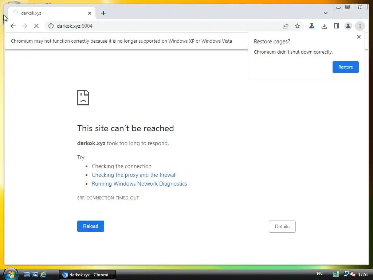Minimize the Chromium window

(338, 7)
